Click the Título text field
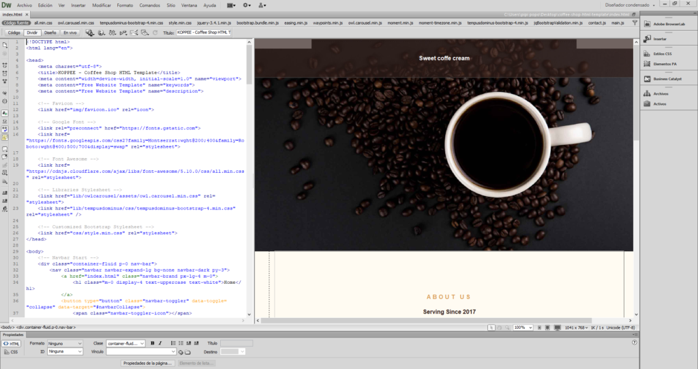 [204, 32]
